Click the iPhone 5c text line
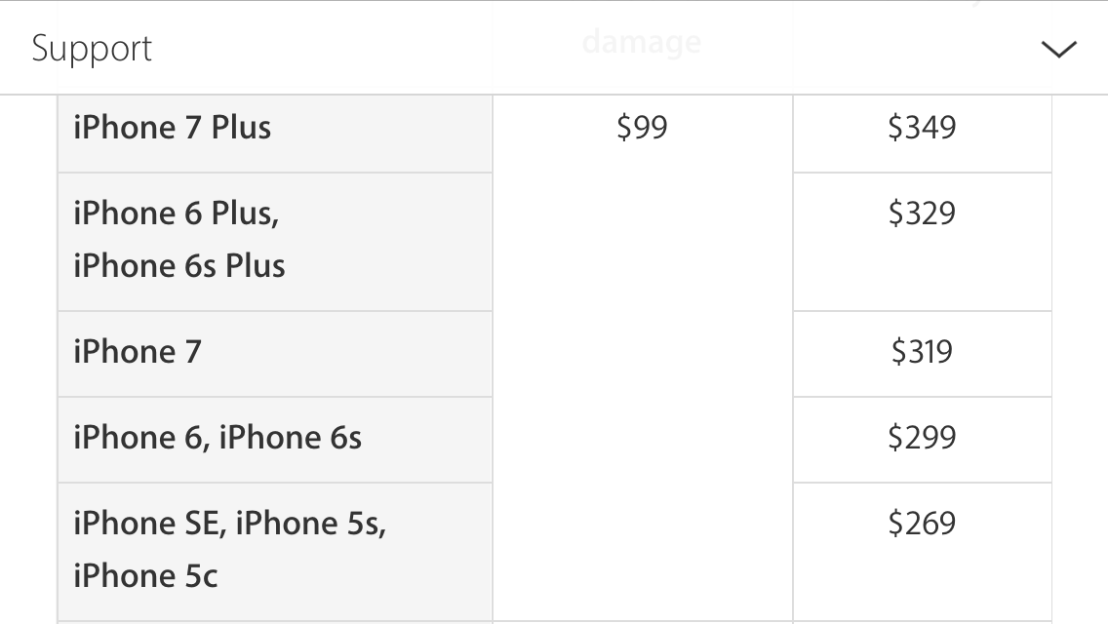 pos(145,576)
